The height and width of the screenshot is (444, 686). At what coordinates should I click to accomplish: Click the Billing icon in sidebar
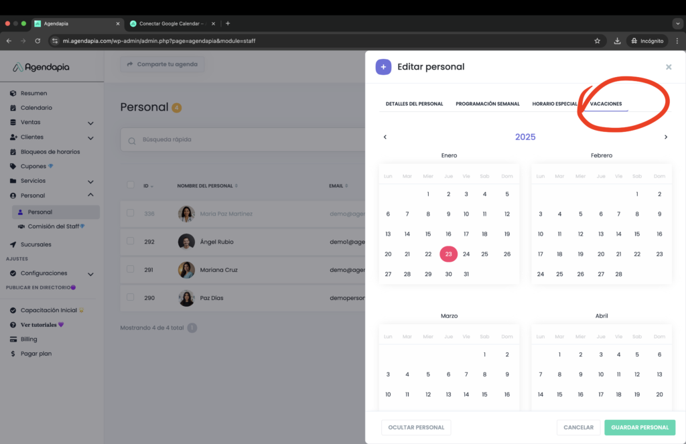click(x=13, y=340)
